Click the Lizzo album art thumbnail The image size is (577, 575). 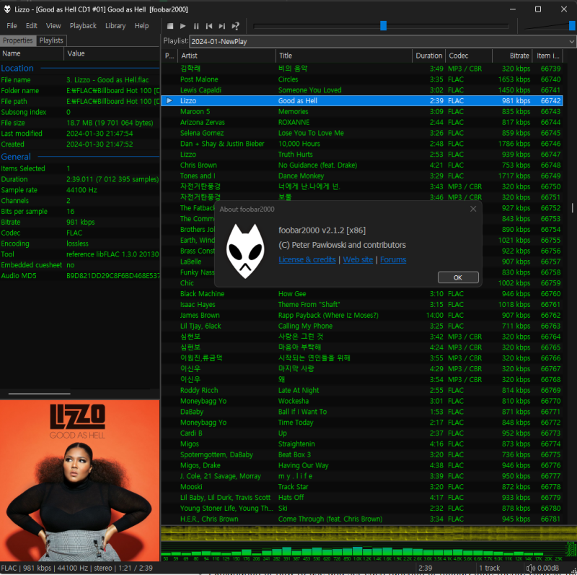point(79,477)
